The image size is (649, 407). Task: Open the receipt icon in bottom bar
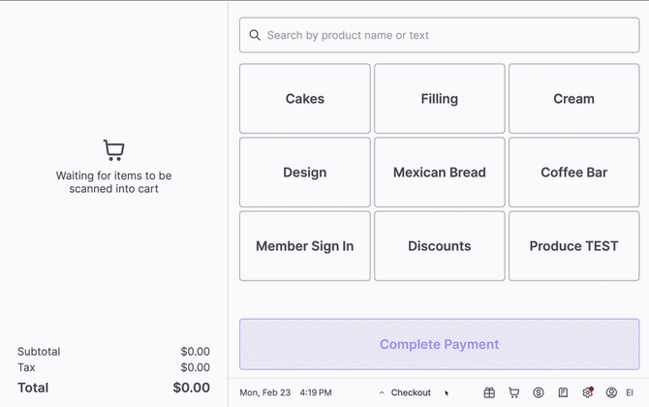point(563,392)
